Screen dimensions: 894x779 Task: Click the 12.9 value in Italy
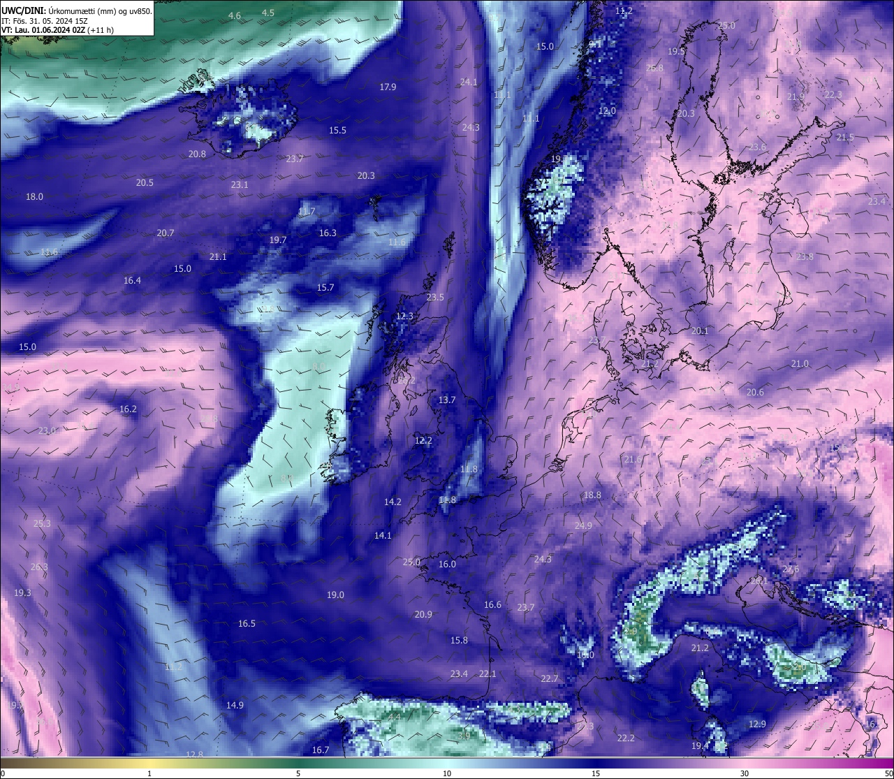(x=757, y=724)
